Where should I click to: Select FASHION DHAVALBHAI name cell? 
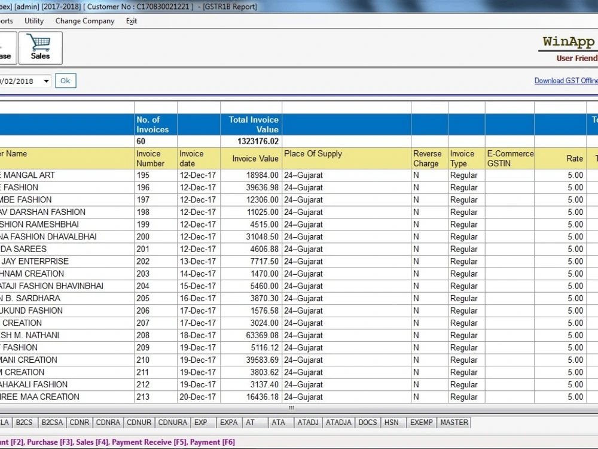click(x=67, y=236)
